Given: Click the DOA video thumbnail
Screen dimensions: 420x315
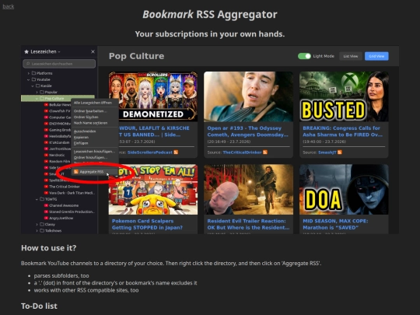Looking at the screenshot, I should coord(344,189).
